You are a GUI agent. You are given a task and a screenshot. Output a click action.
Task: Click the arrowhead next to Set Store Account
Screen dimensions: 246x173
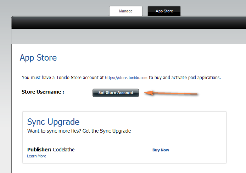pos(149,93)
